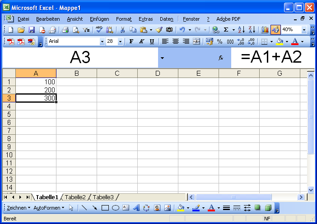
Task: Select the Rectangle drawing tool
Action: click(x=105, y=208)
